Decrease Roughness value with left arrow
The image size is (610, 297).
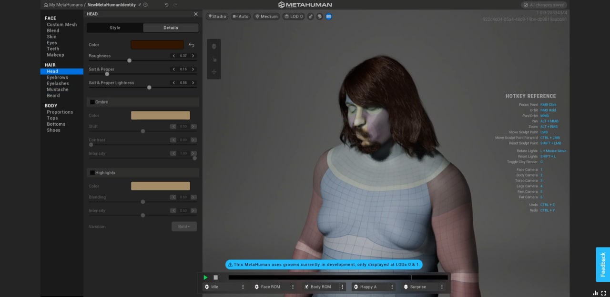click(x=173, y=56)
